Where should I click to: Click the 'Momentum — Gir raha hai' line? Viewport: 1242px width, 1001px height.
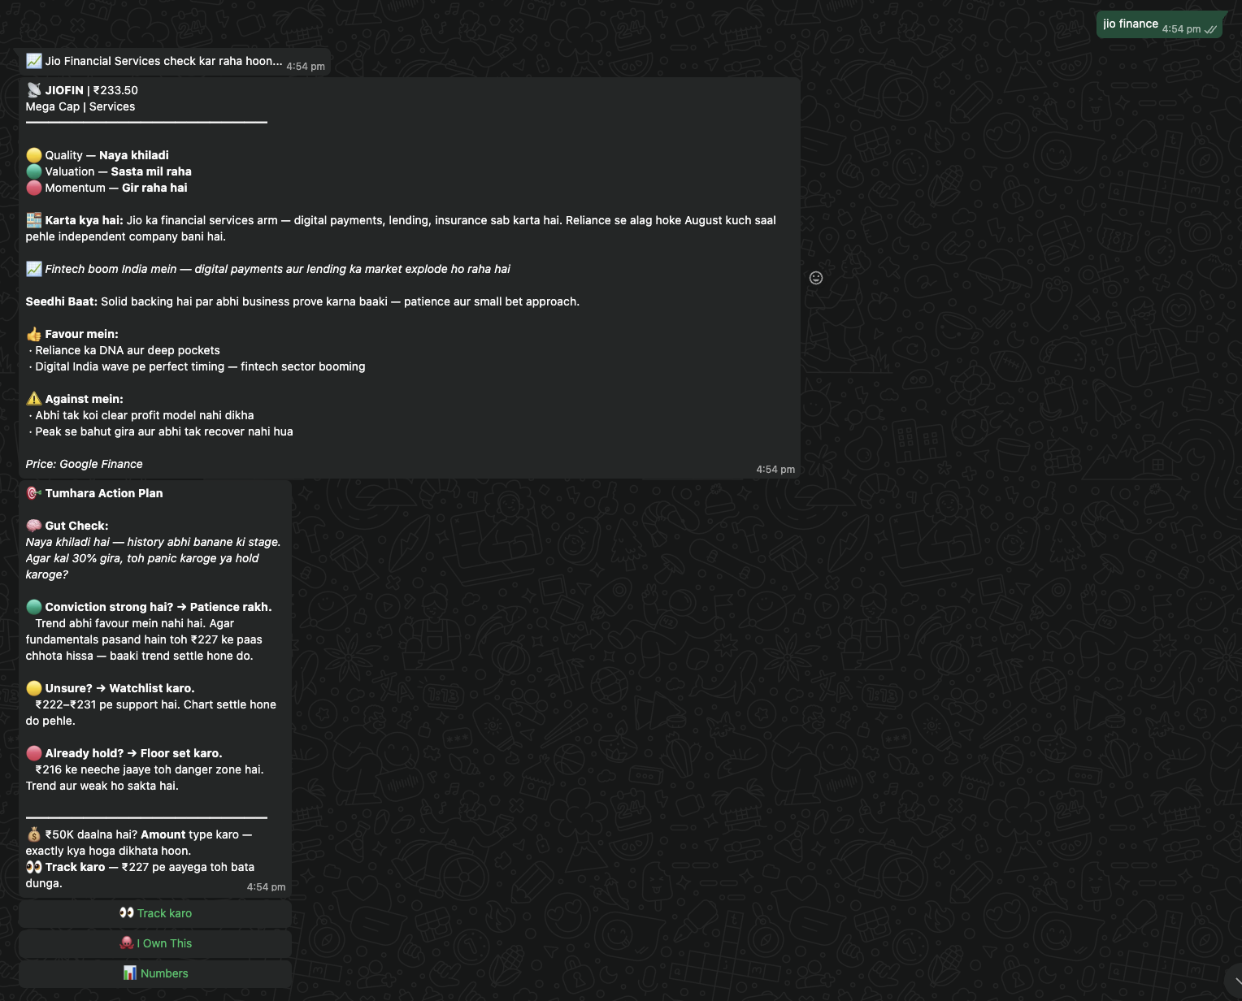106,188
